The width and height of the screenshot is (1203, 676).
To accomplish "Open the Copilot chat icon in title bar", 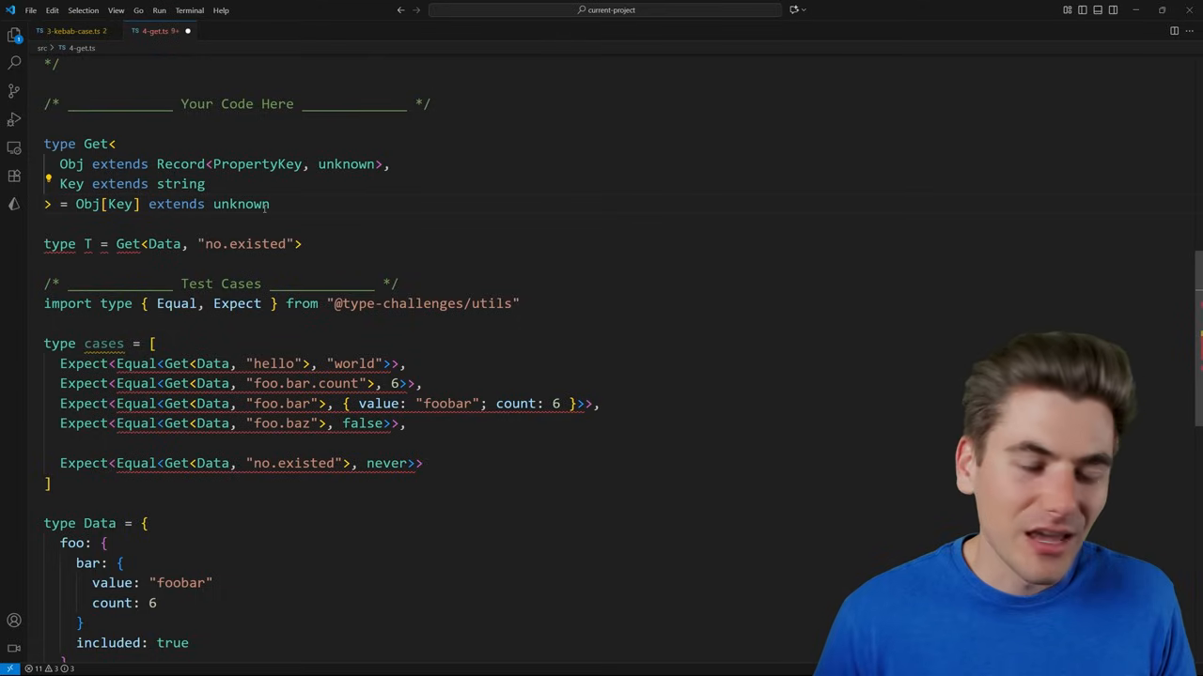I will 793,10.
